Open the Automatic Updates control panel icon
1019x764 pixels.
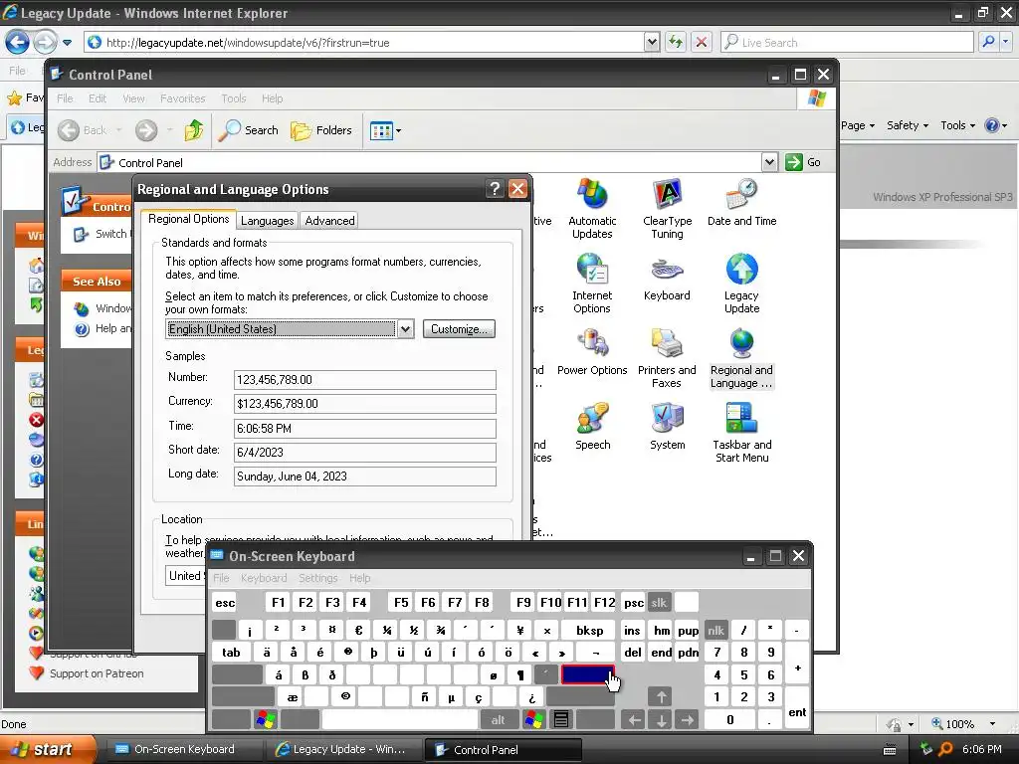pos(592,209)
